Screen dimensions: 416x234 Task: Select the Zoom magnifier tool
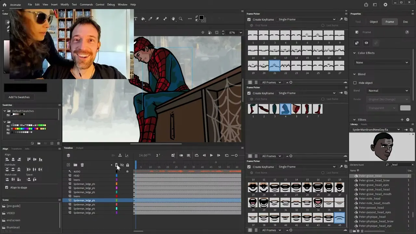click(181, 19)
